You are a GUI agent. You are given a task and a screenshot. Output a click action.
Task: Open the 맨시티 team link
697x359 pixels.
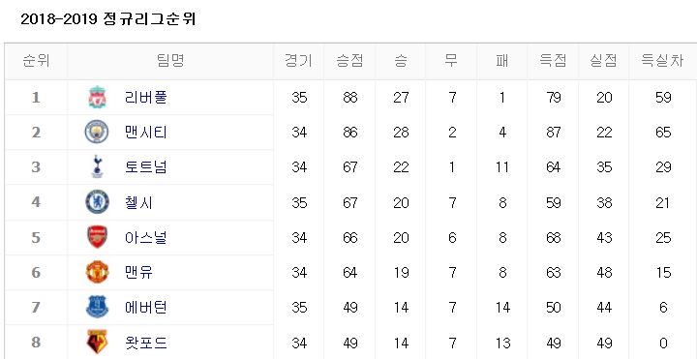146,132
